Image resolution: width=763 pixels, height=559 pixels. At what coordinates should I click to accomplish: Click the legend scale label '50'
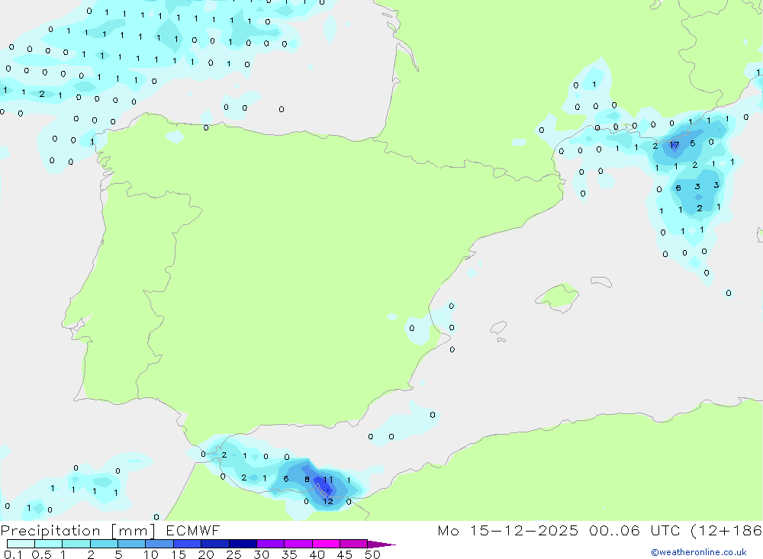coord(372,554)
